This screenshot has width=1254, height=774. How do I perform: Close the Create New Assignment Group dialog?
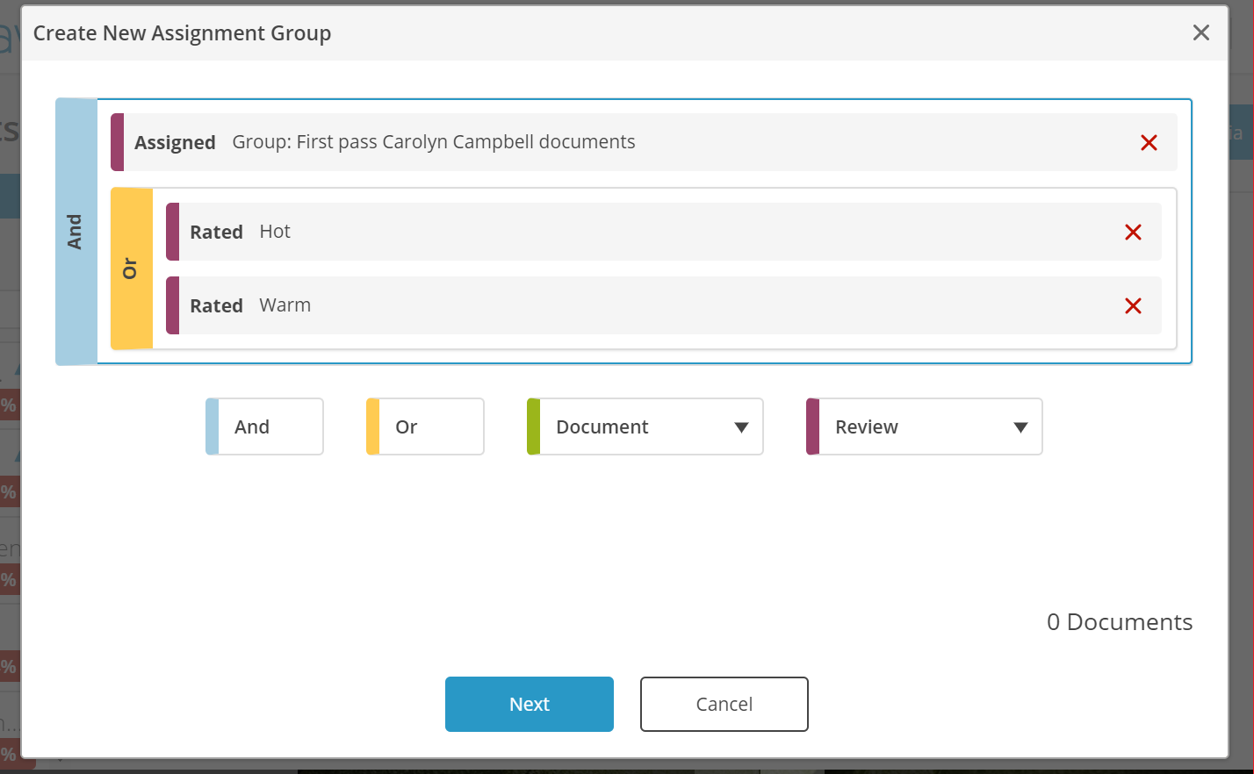pyautogui.click(x=1201, y=32)
